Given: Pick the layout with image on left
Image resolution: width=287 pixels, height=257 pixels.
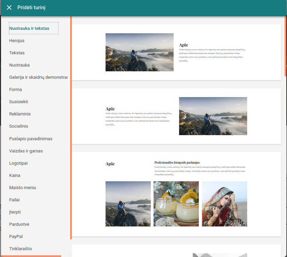Looking at the screenshot, I should point(176,52).
